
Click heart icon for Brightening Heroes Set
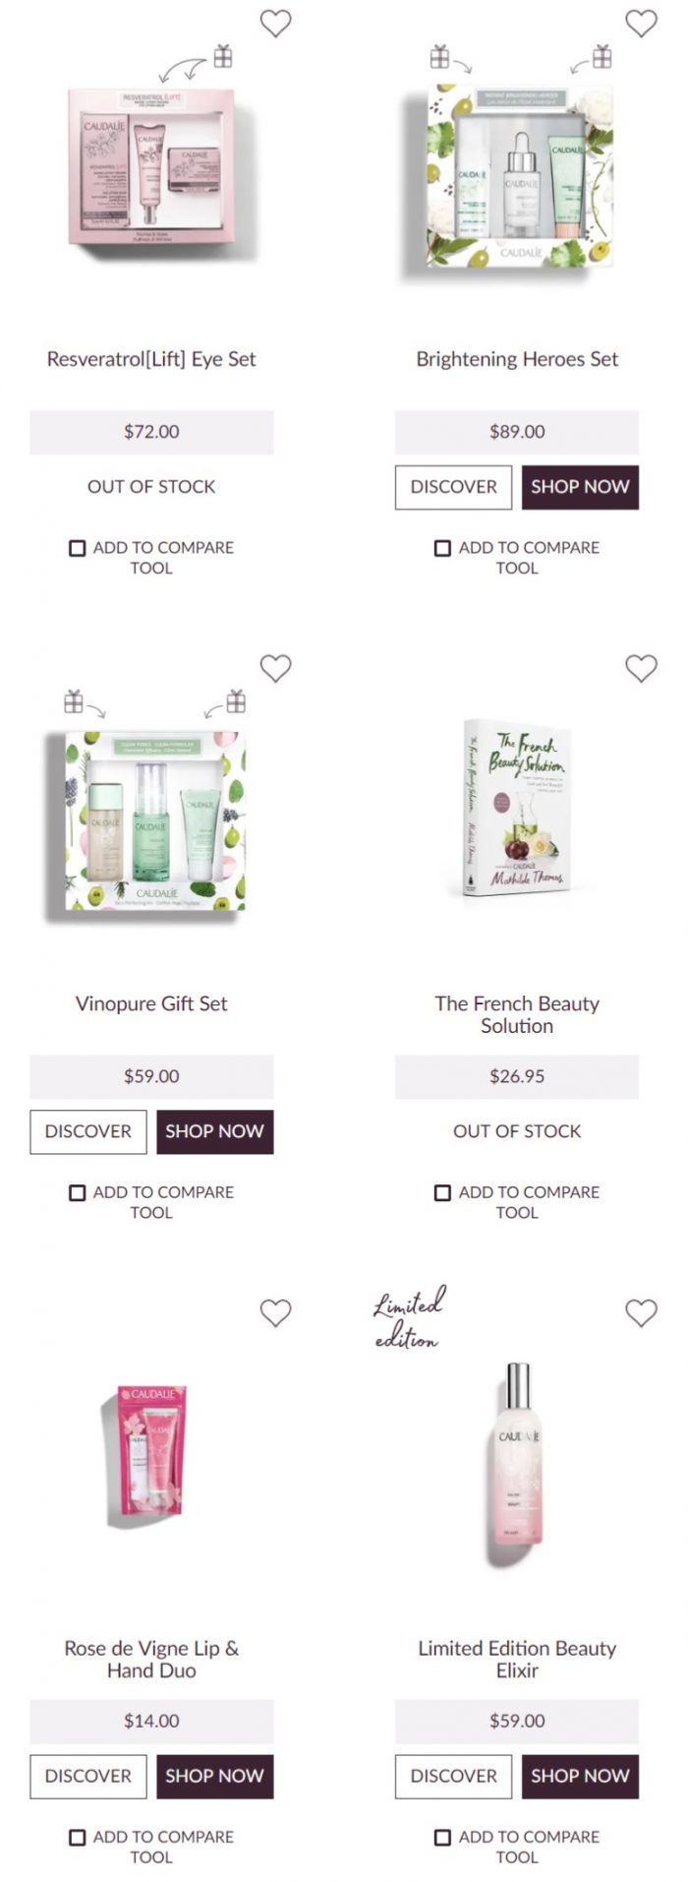click(x=641, y=23)
